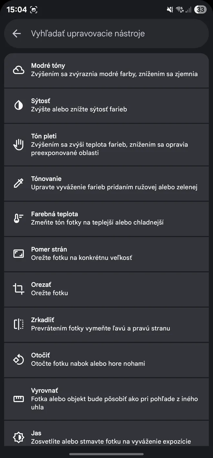Tap the Farebná teplota thermometer icon
This screenshot has height=458, width=213.
click(x=19, y=218)
